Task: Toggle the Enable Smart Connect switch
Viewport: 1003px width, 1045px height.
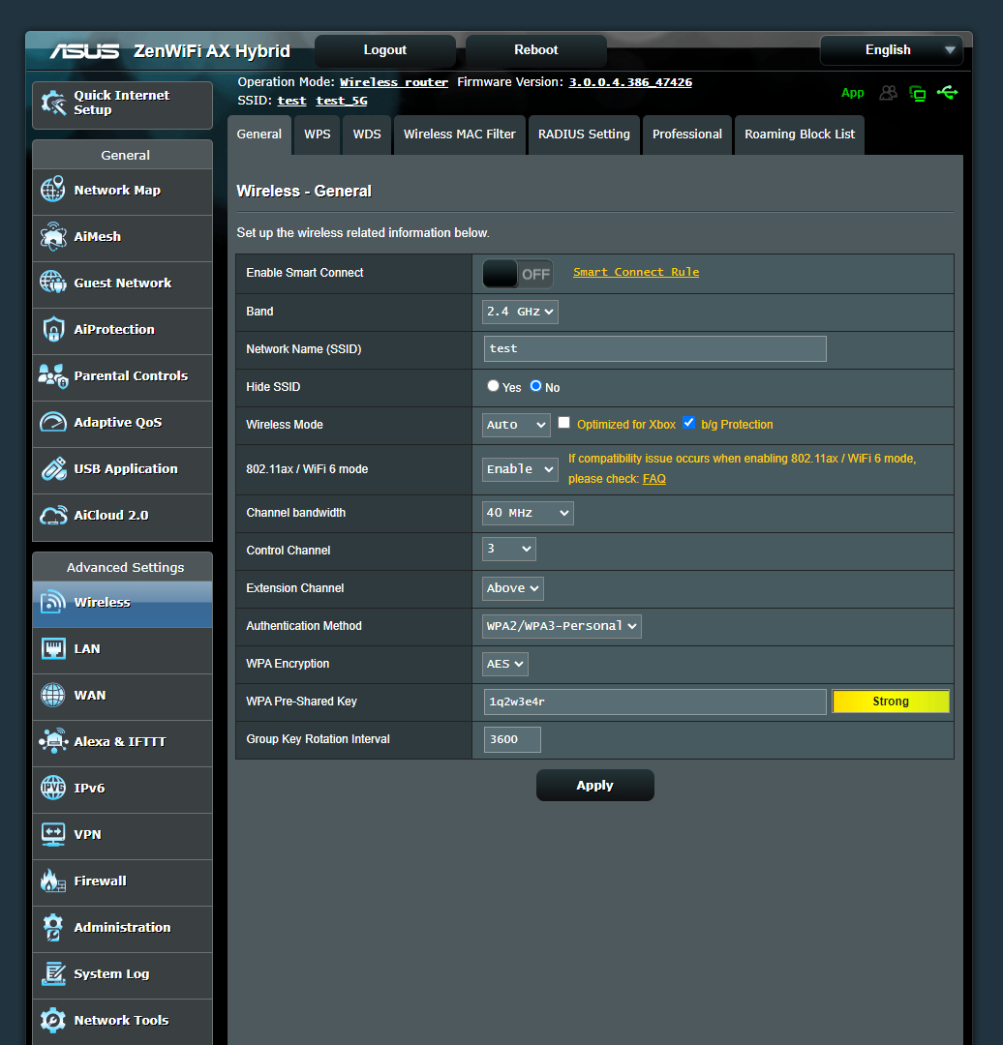Action: (x=517, y=273)
